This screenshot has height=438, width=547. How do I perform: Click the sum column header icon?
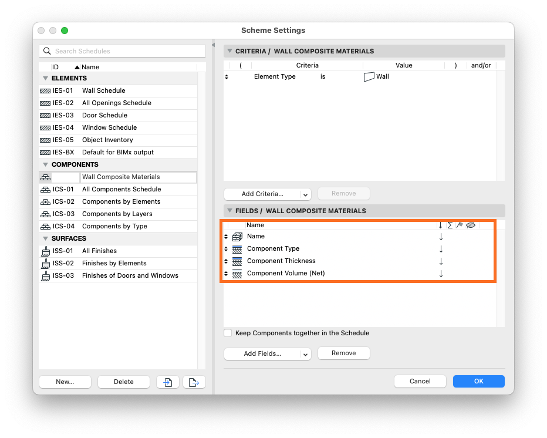click(450, 225)
